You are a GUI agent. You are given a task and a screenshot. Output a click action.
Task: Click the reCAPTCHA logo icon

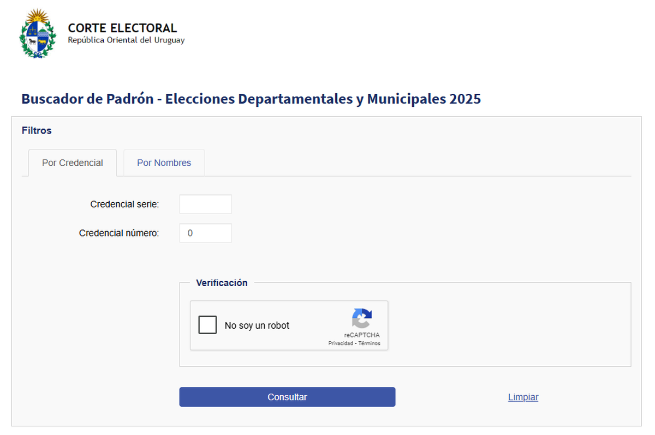(x=361, y=319)
